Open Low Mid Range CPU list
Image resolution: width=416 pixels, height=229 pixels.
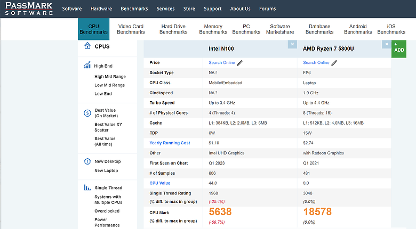[x=109, y=85]
